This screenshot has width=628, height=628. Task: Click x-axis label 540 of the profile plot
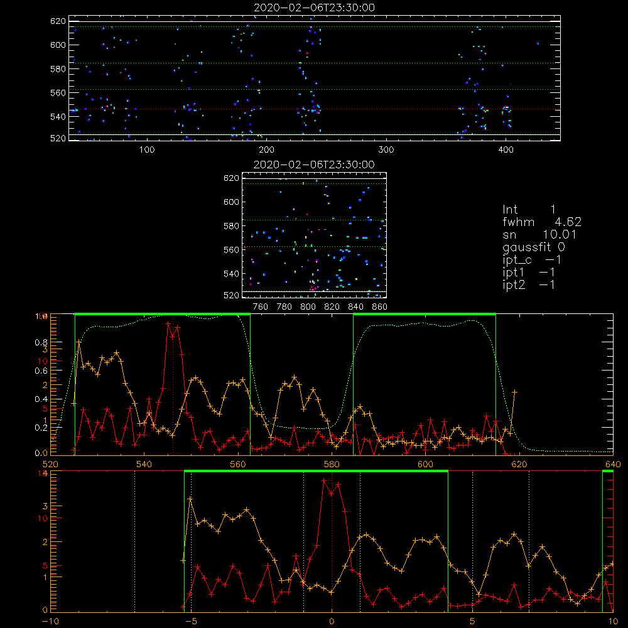pyautogui.click(x=144, y=465)
